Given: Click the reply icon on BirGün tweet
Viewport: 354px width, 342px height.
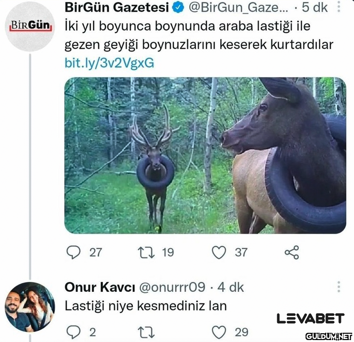Looking at the screenshot, I should click(73, 252).
